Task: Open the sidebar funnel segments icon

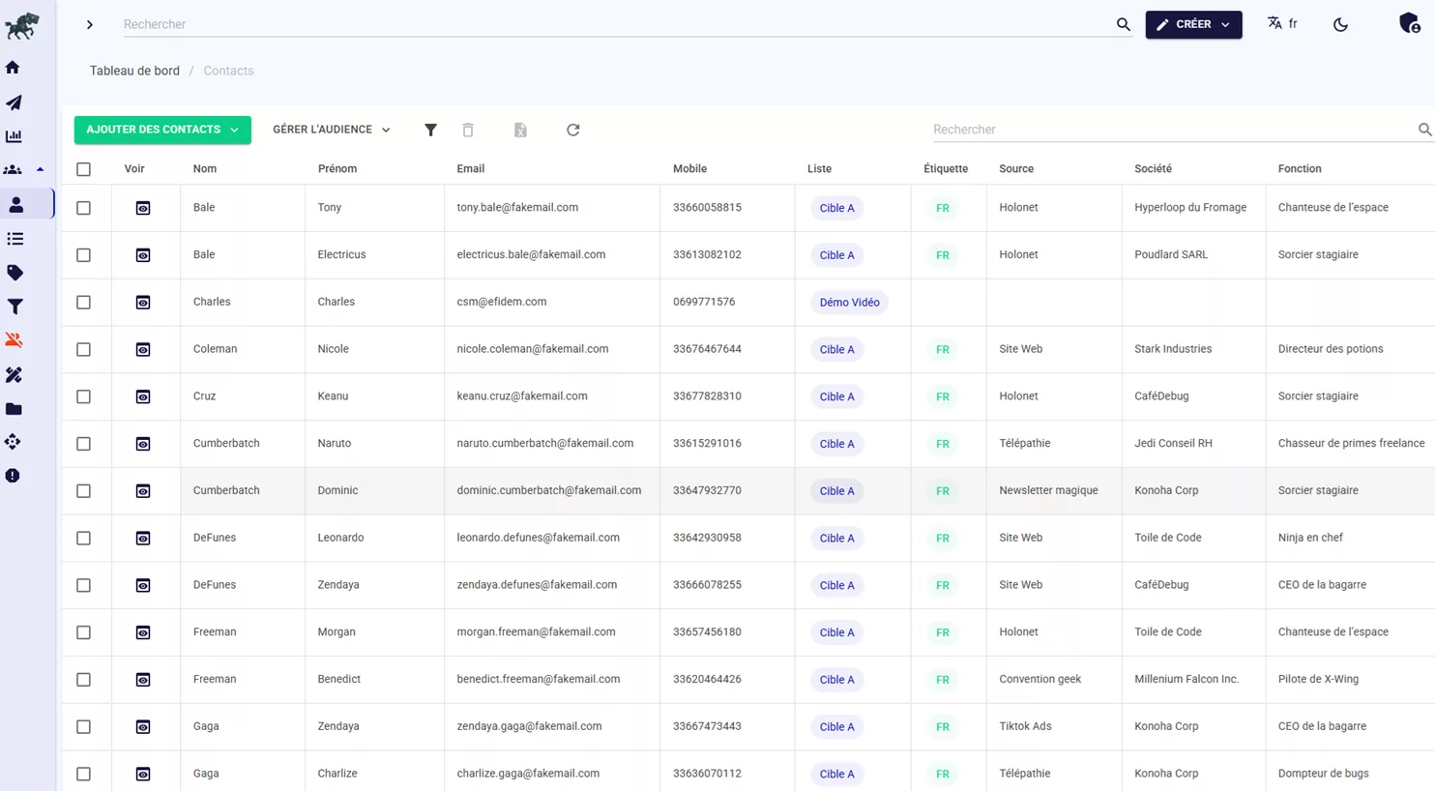Action: click(x=15, y=307)
